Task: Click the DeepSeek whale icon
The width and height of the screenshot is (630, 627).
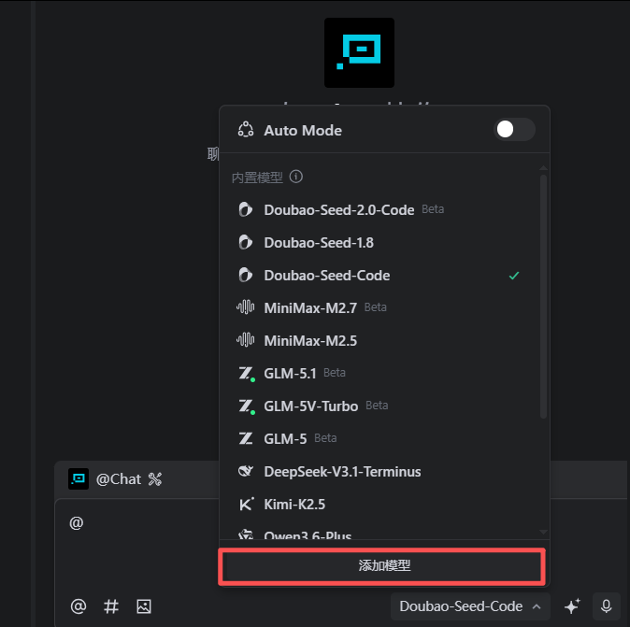Action: [x=246, y=471]
